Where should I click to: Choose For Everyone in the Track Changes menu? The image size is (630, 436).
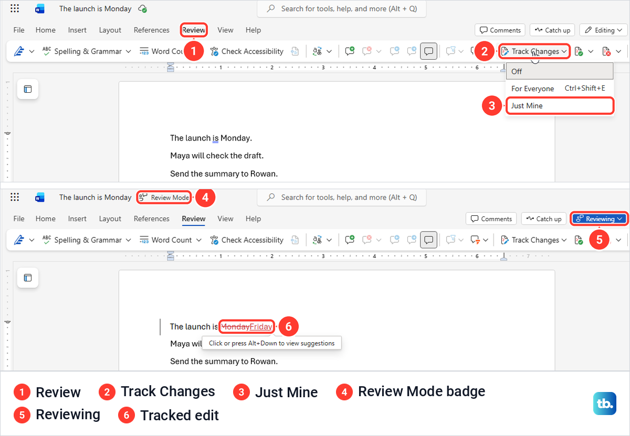click(x=560, y=89)
